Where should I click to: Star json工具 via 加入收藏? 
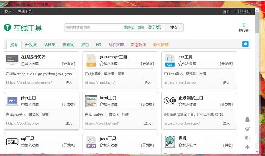pyautogui.click(x=108, y=145)
